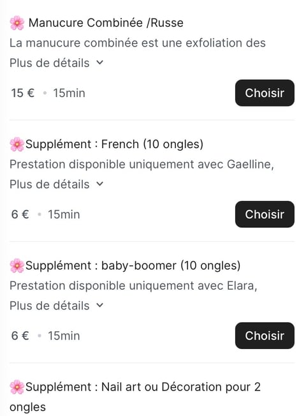
Task: Click the 15 € price of Manucure Combinée
Action: coord(23,93)
